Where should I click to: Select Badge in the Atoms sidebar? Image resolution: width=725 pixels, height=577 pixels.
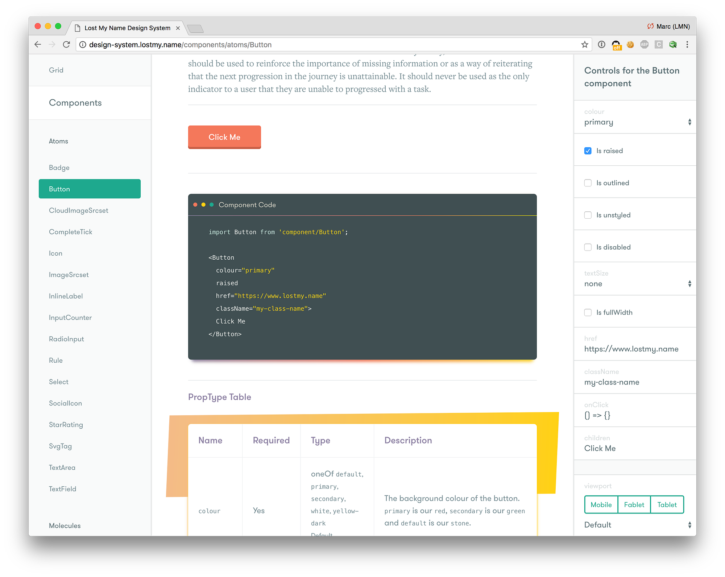[59, 167]
